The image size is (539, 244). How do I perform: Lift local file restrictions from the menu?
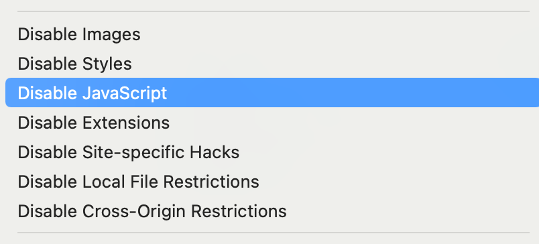coord(272,182)
